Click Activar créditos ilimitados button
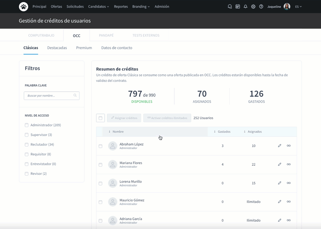The image size is (321, 229). (167, 118)
